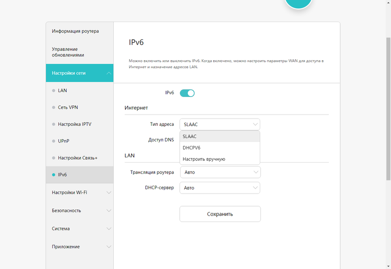The width and height of the screenshot is (391, 269).
Task: Open 'Информация роутера' in the sidebar
Action: [76, 31]
